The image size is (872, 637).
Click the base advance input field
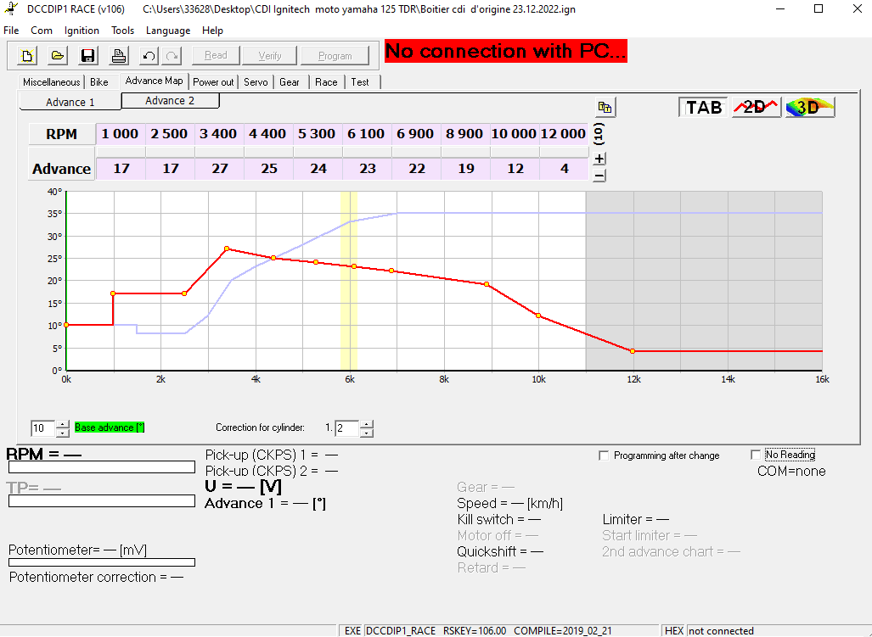42,428
